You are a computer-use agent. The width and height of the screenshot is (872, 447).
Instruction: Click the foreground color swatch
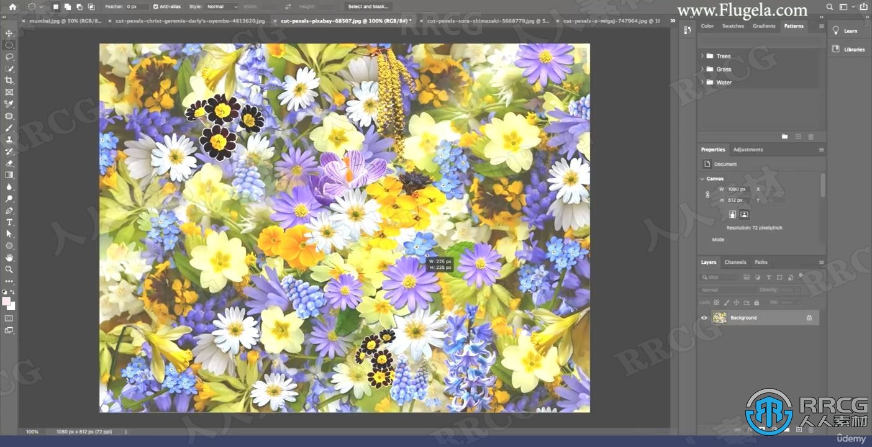pos(6,301)
